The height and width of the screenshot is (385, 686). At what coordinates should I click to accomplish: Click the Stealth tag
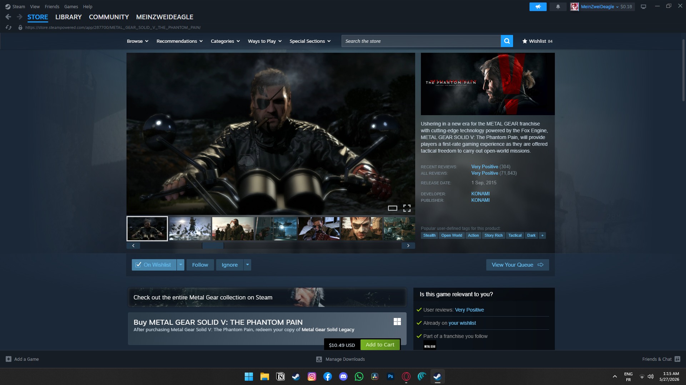click(429, 235)
